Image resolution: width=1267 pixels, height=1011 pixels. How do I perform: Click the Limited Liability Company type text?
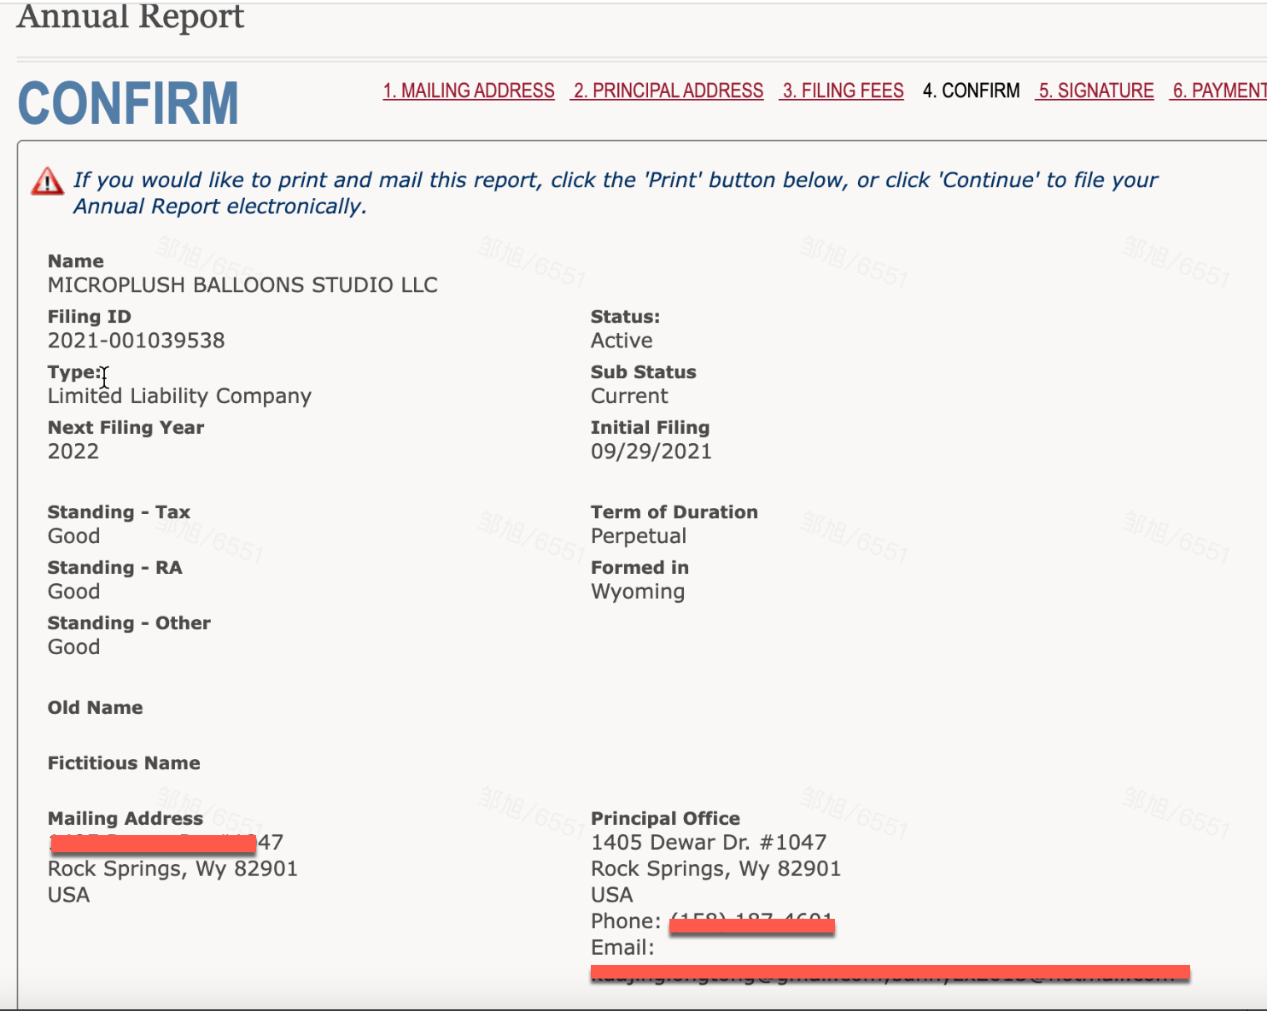pyautogui.click(x=179, y=396)
